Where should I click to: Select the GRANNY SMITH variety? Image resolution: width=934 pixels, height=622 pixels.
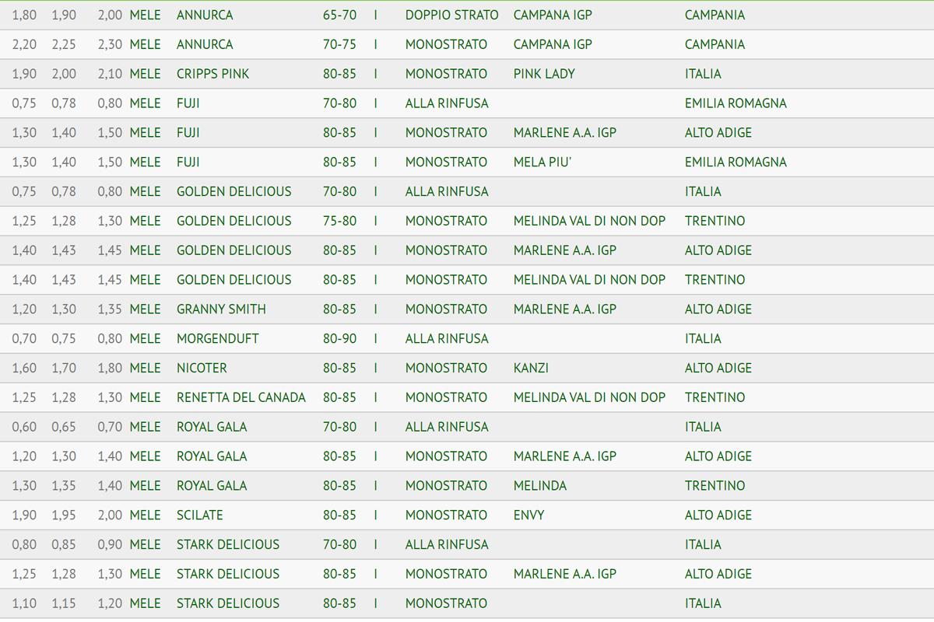[221, 309]
